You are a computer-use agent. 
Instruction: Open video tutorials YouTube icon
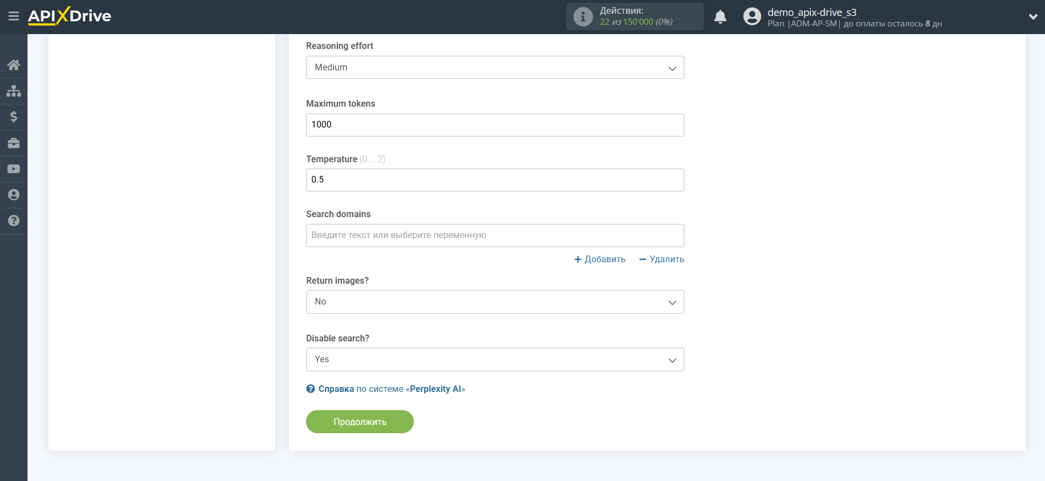coord(14,169)
